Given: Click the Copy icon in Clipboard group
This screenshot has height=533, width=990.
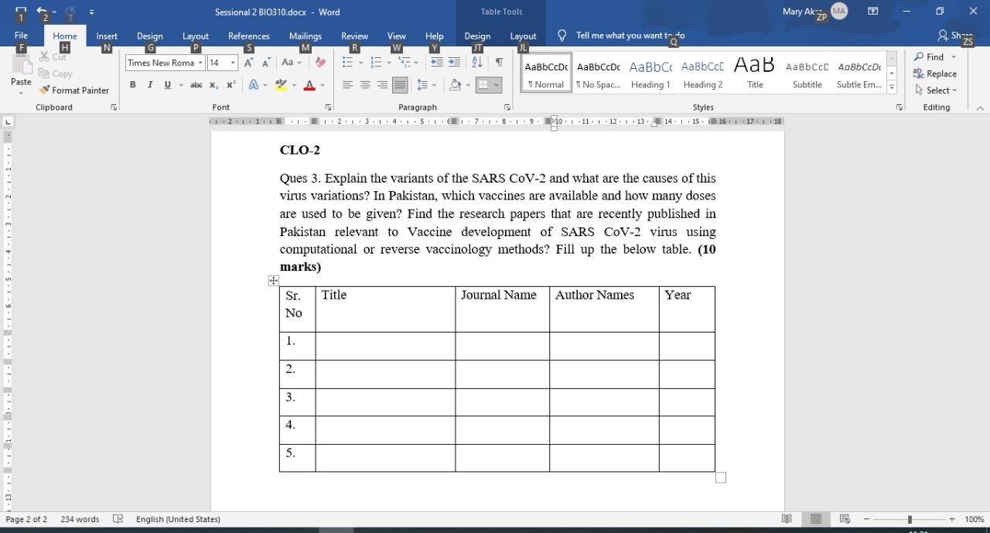Looking at the screenshot, I should pyautogui.click(x=46, y=73).
